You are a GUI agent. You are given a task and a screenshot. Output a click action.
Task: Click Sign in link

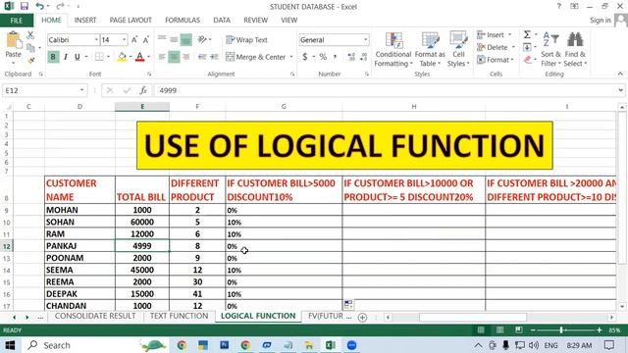600,20
